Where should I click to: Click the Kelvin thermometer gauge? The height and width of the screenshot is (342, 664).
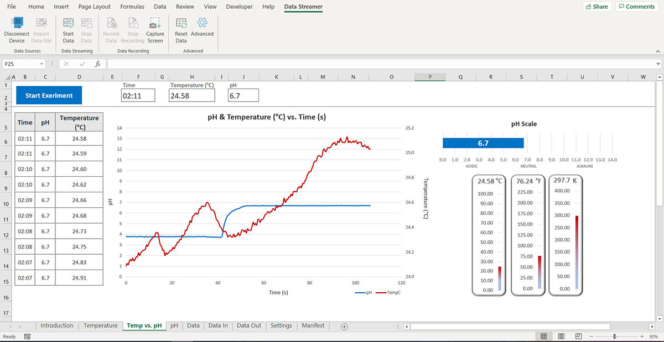click(566, 235)
